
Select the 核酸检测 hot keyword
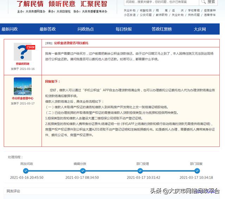pyautogui.click(x=146, y=10)
